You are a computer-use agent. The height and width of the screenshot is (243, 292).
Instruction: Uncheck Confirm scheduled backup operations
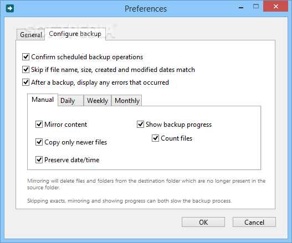tap(25, 57)
